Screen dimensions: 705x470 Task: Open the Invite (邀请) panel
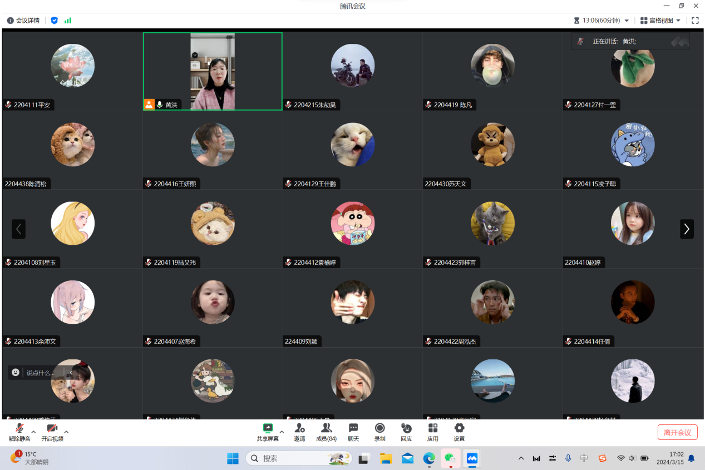299,428
